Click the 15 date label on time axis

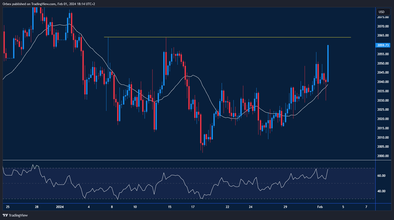pos(170,207)
